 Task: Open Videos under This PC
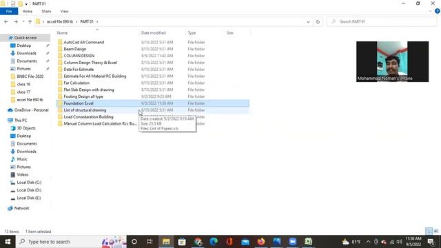[23, 174]
